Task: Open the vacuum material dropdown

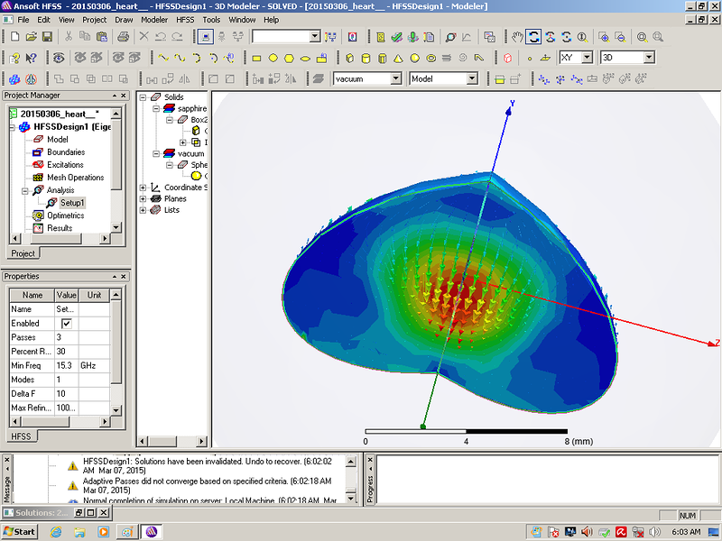Action: click(x=394, y=79)
